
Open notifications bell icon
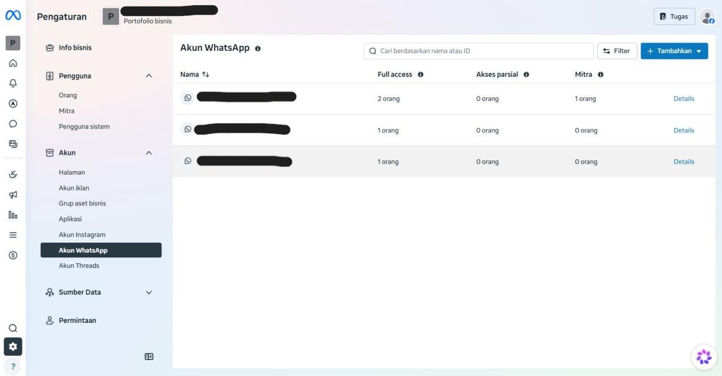tap(13, 83)
